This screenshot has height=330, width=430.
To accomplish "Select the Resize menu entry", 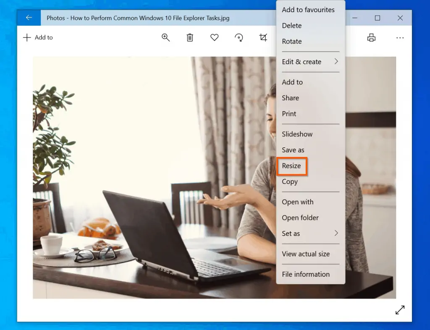I will tap(310, 166).
